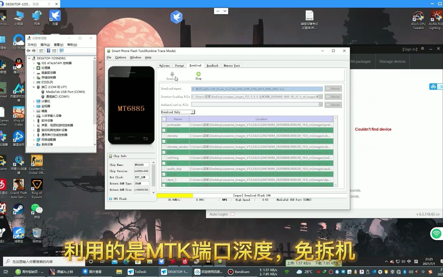Switch to the Memory Test tab
The image size is (443, 277).
[232, 66]
